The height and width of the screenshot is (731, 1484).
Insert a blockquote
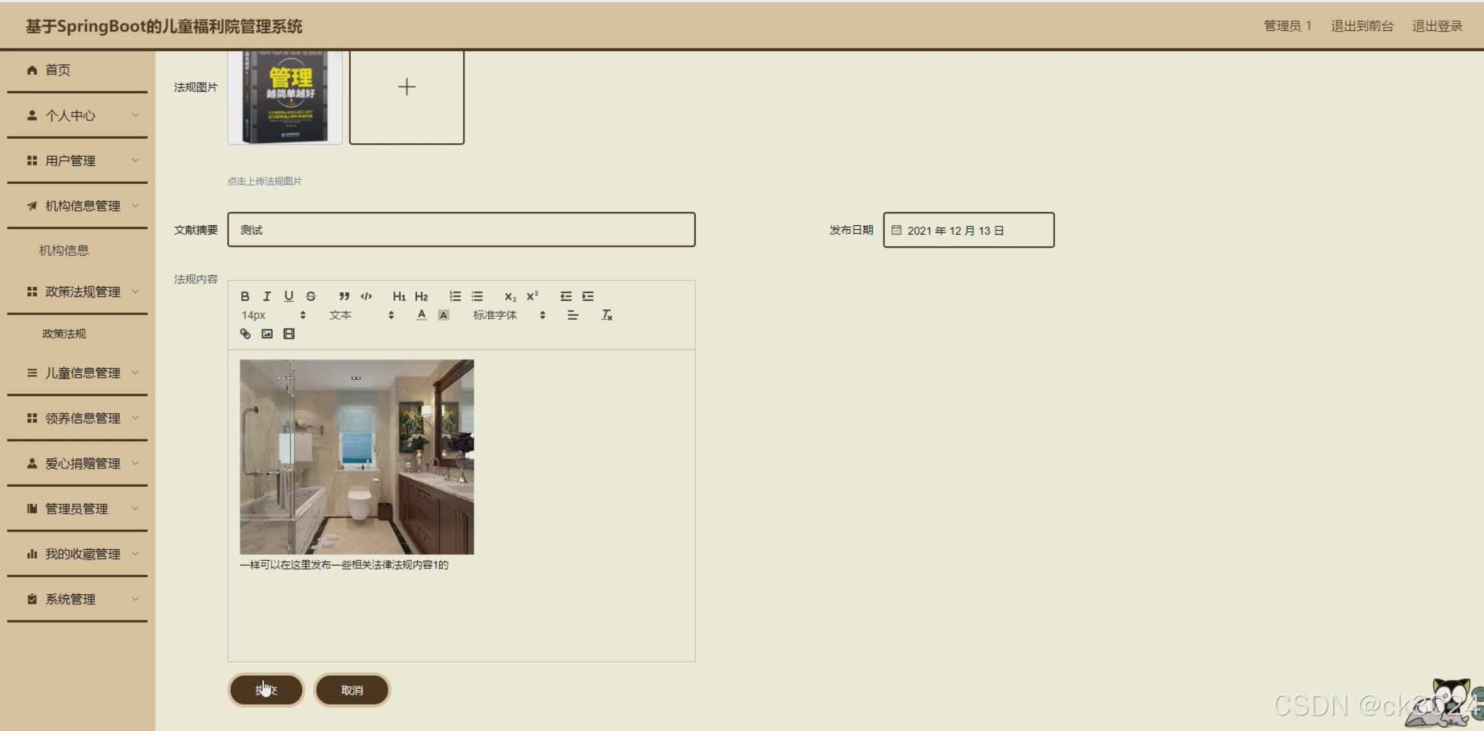pyautogui.click(x=344, y=296)
